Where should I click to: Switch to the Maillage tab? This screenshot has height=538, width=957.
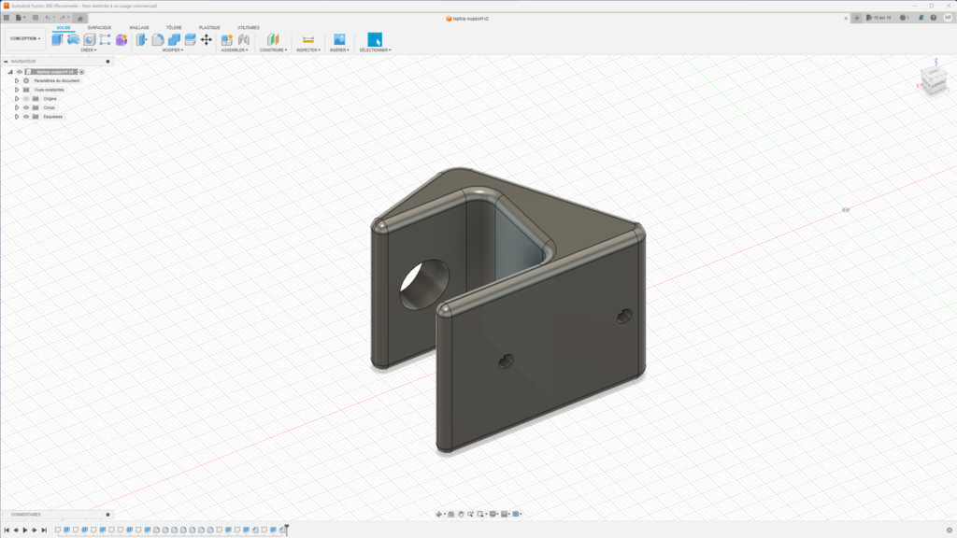[x=139, y=27]
